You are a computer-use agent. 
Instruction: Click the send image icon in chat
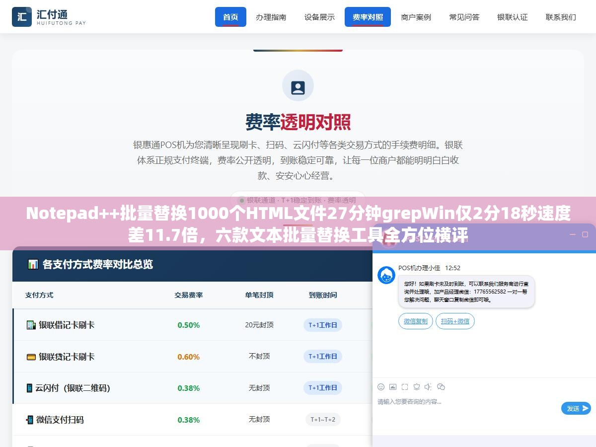coord(393,387)
